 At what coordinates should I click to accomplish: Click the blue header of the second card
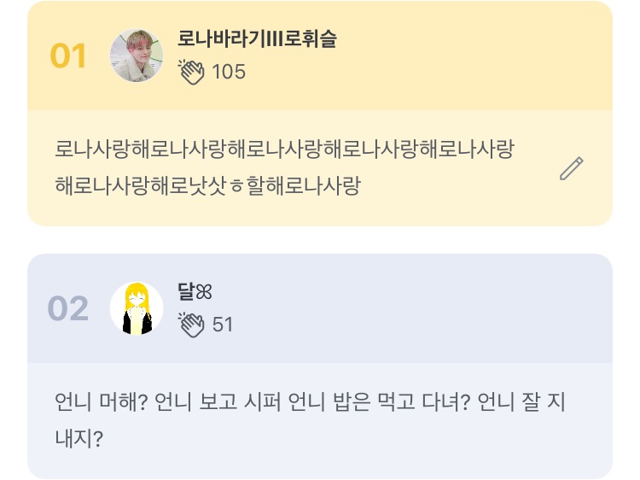click(x=427, y=308)
